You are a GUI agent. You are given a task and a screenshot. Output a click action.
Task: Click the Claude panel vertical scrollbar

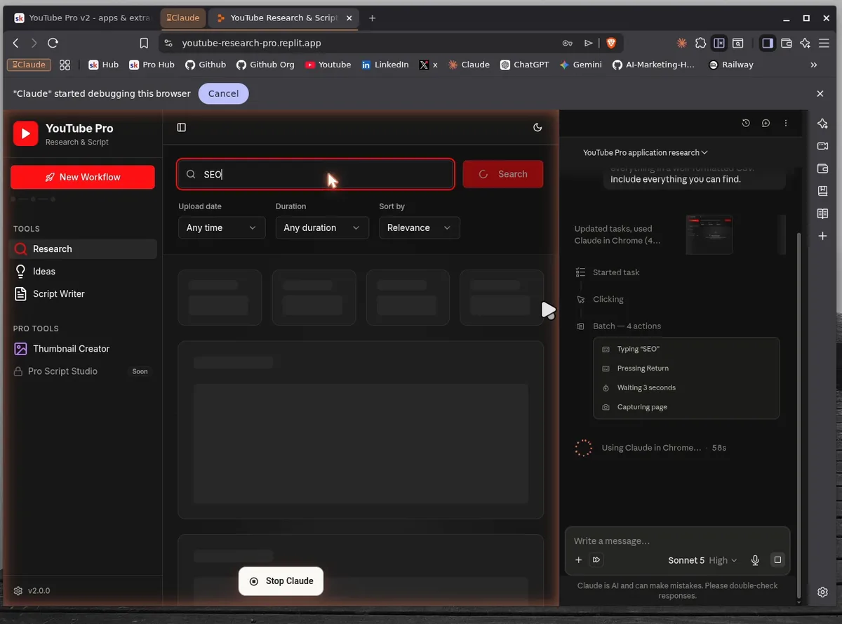point(798,414)
